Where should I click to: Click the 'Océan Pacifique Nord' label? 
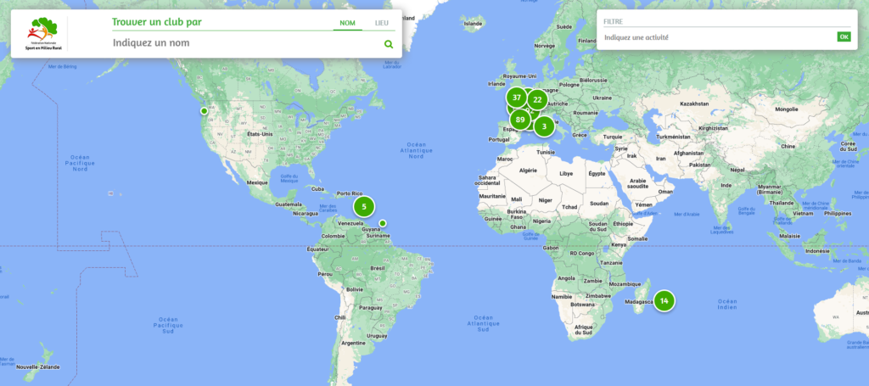(80, 163)
